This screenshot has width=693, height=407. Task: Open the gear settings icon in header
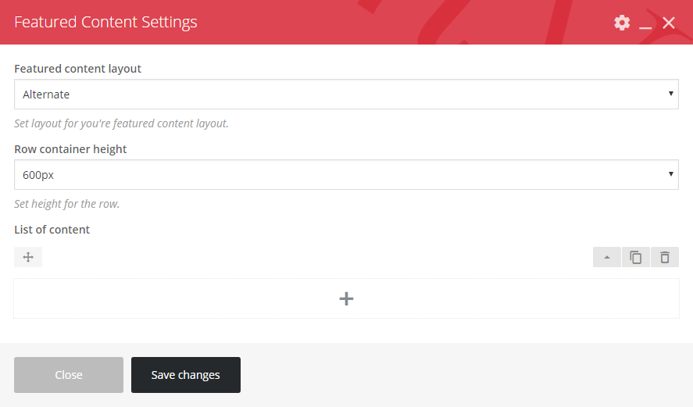pos(622,23)
